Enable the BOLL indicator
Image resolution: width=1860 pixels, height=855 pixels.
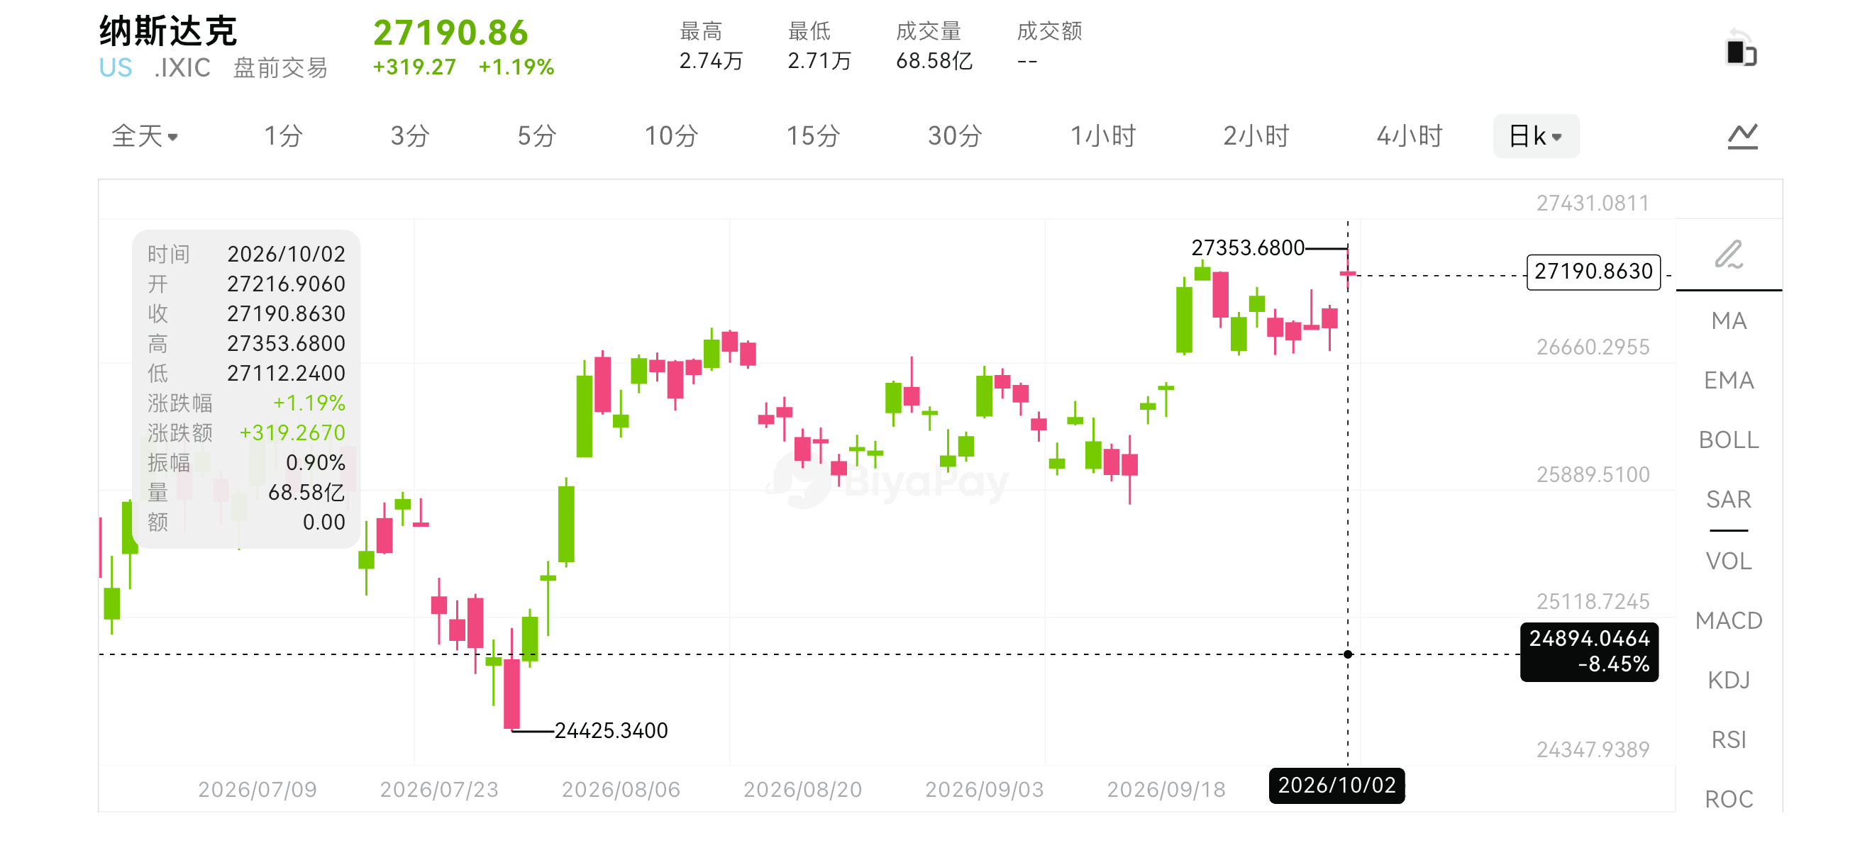coord(1729,440)
